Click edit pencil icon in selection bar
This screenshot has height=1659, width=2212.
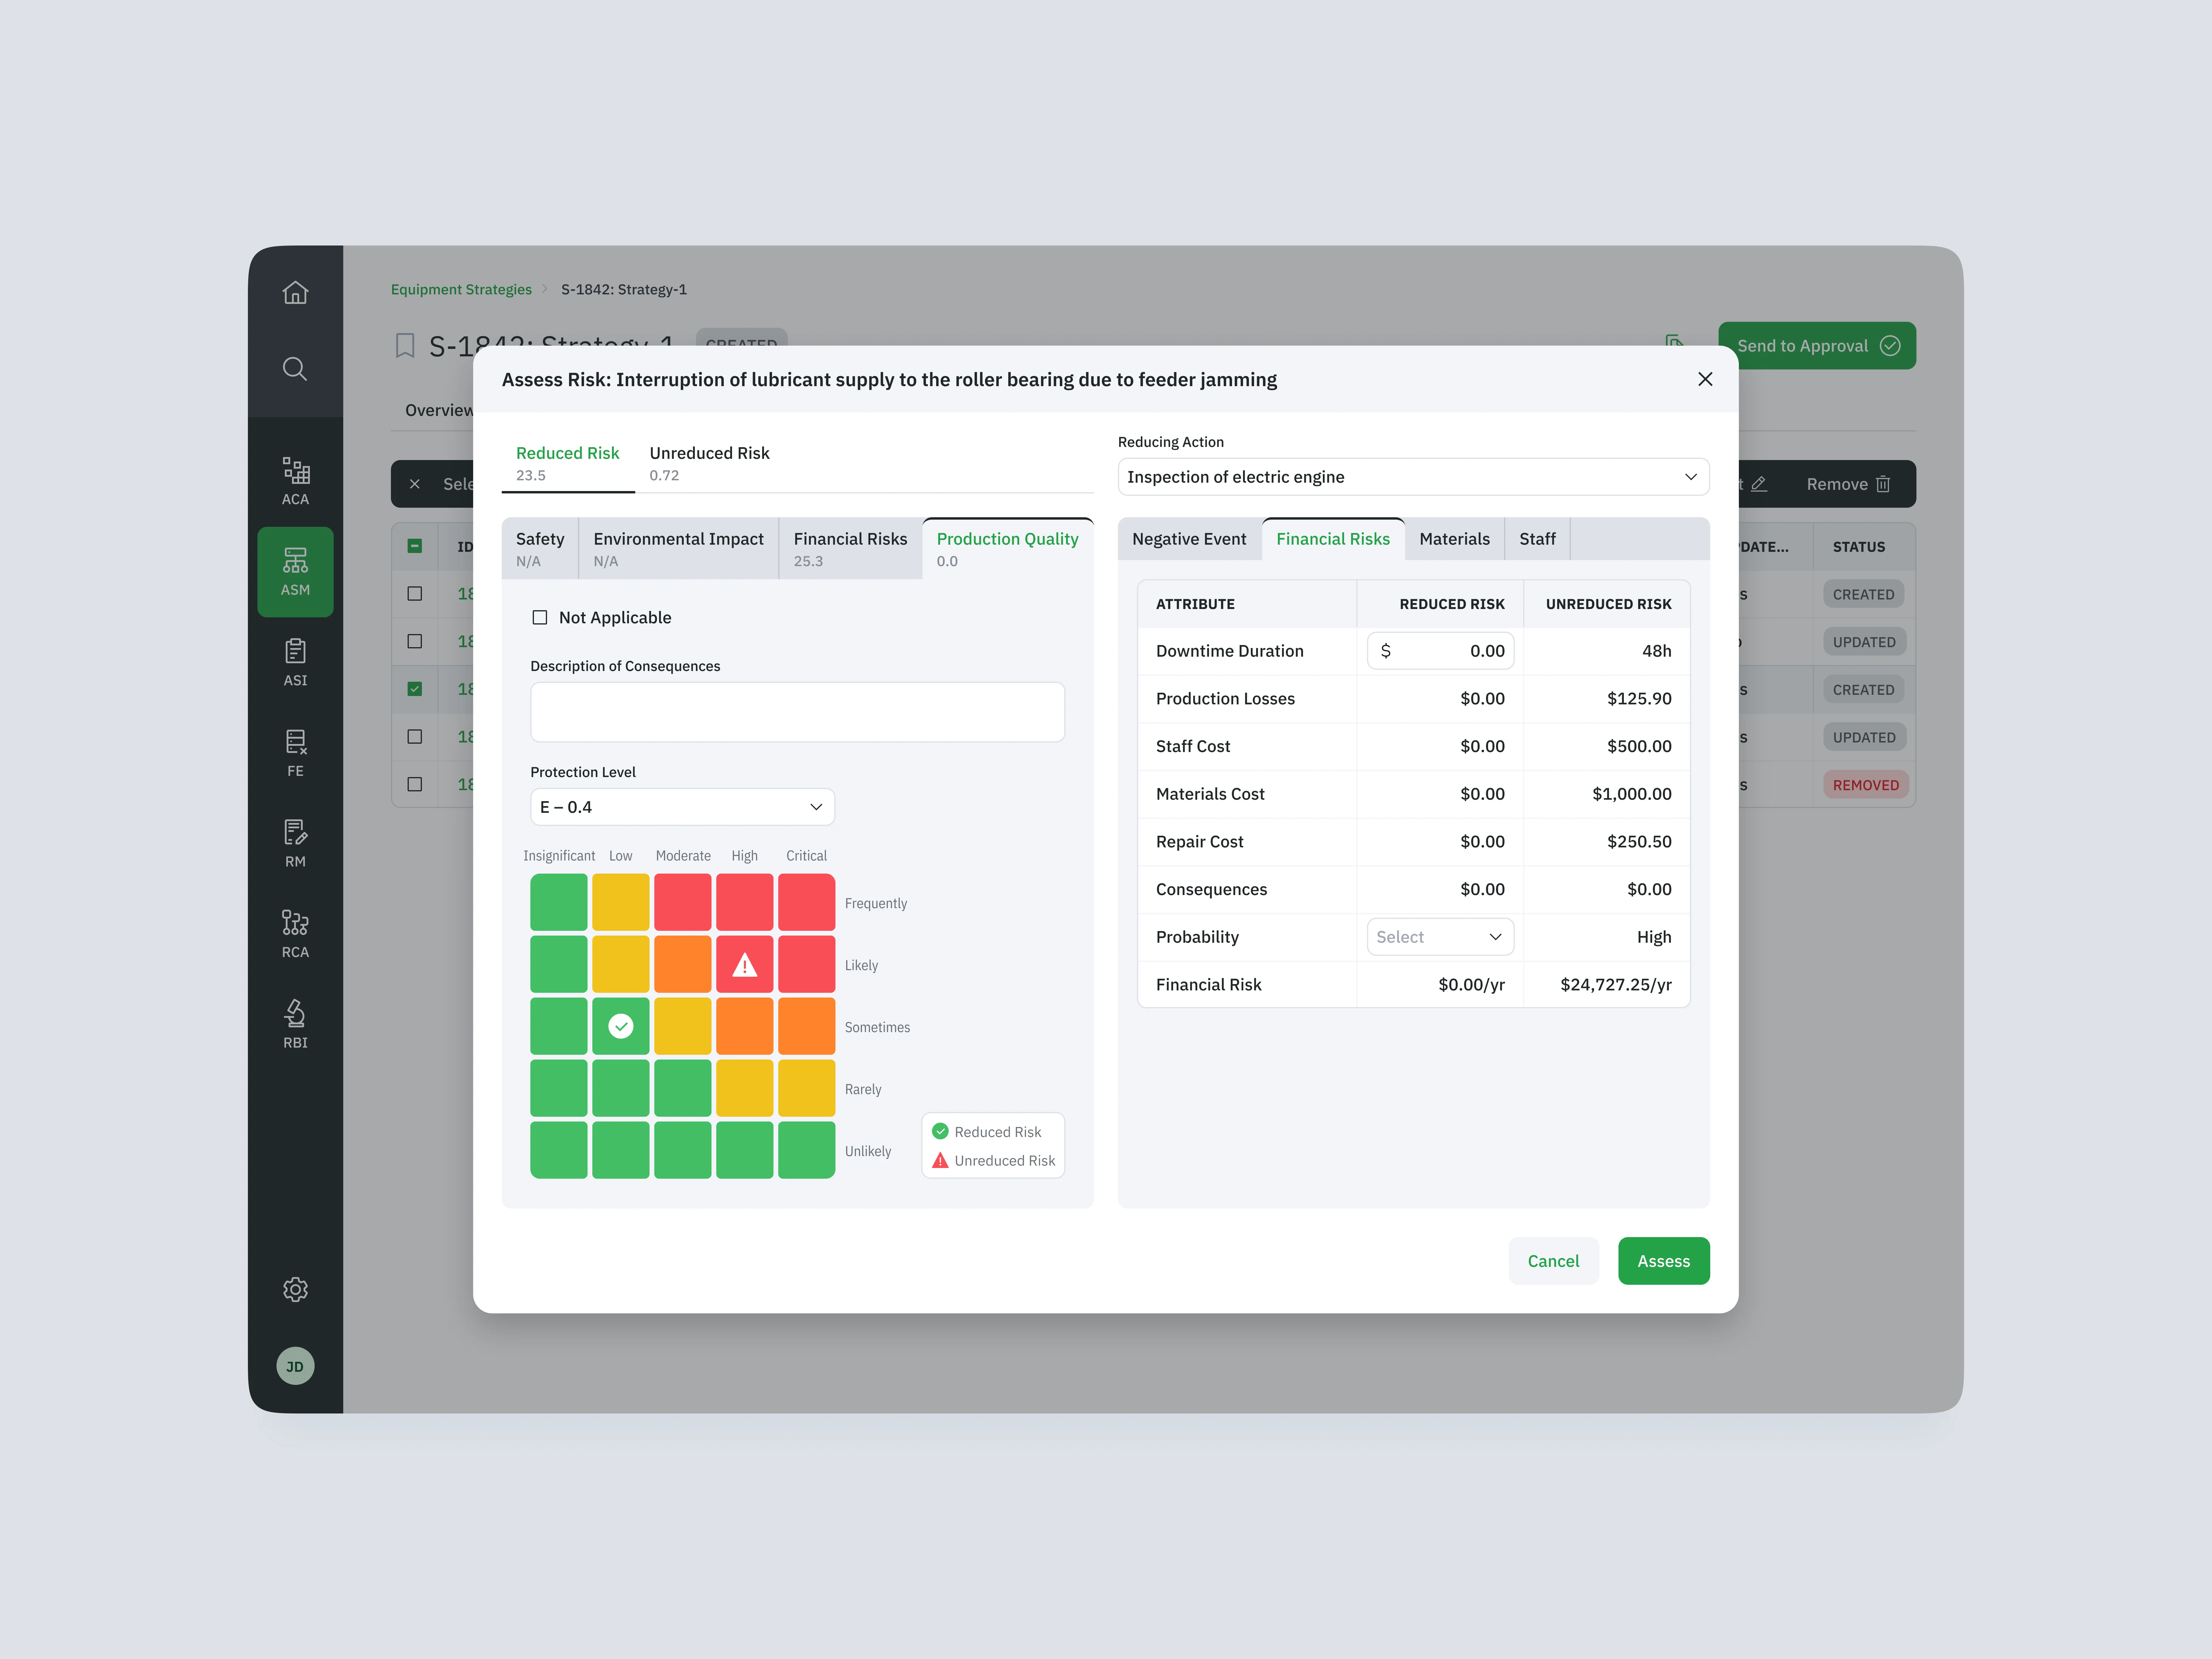point(1759,484)
